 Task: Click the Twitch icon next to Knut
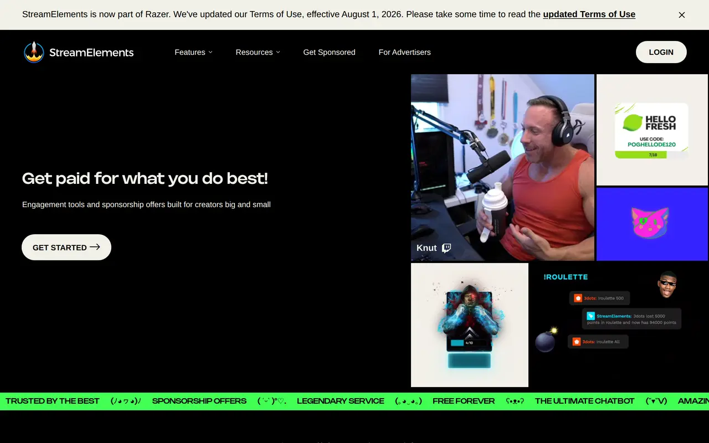tap(446, 248)
